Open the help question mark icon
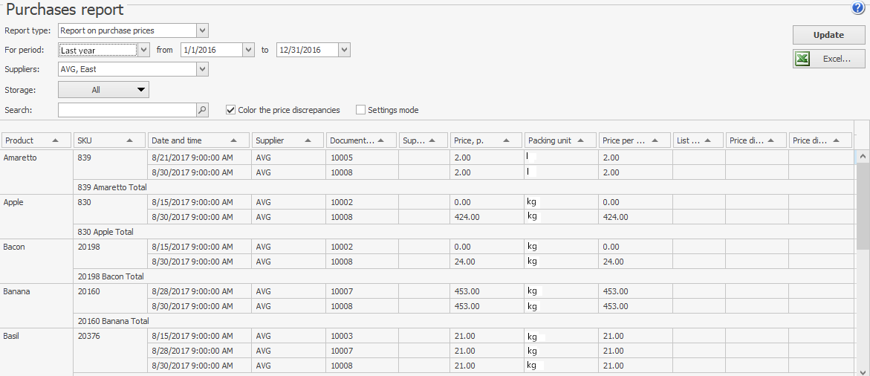 point(858,8)
